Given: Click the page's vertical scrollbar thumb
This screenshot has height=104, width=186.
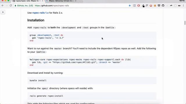Looking at the screenshot, I should [185, 23].
